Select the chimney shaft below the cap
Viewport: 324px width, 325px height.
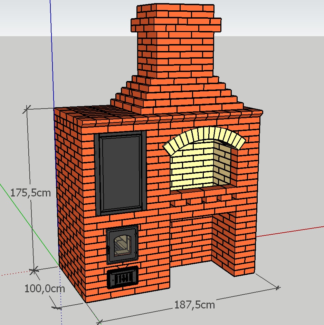point(175,55)
